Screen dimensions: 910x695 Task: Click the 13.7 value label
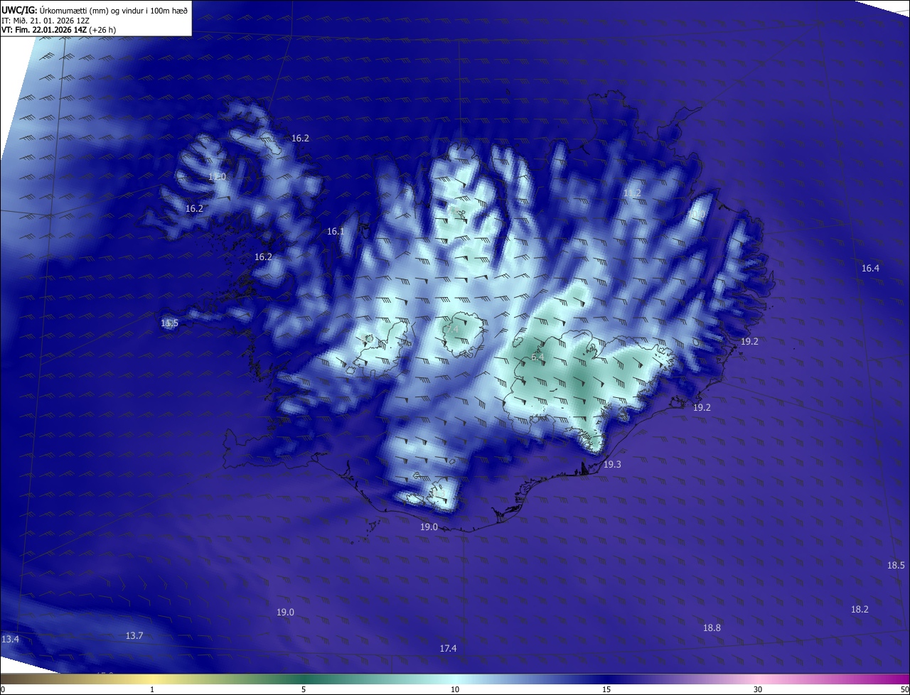134,636
